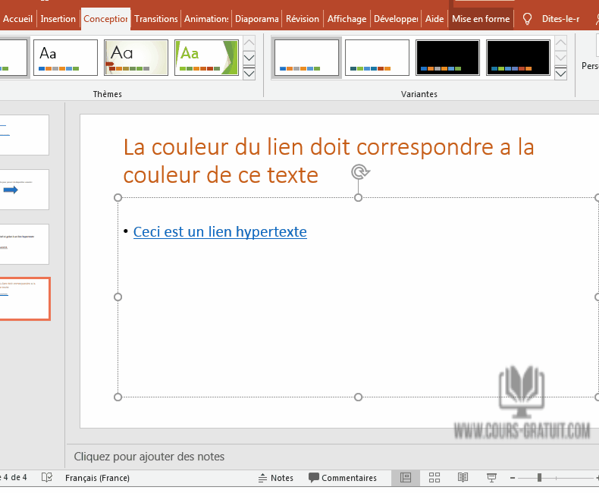This screenshot has width=599, height=493.
Task: Select the second black variant
Action: point(518,58)
